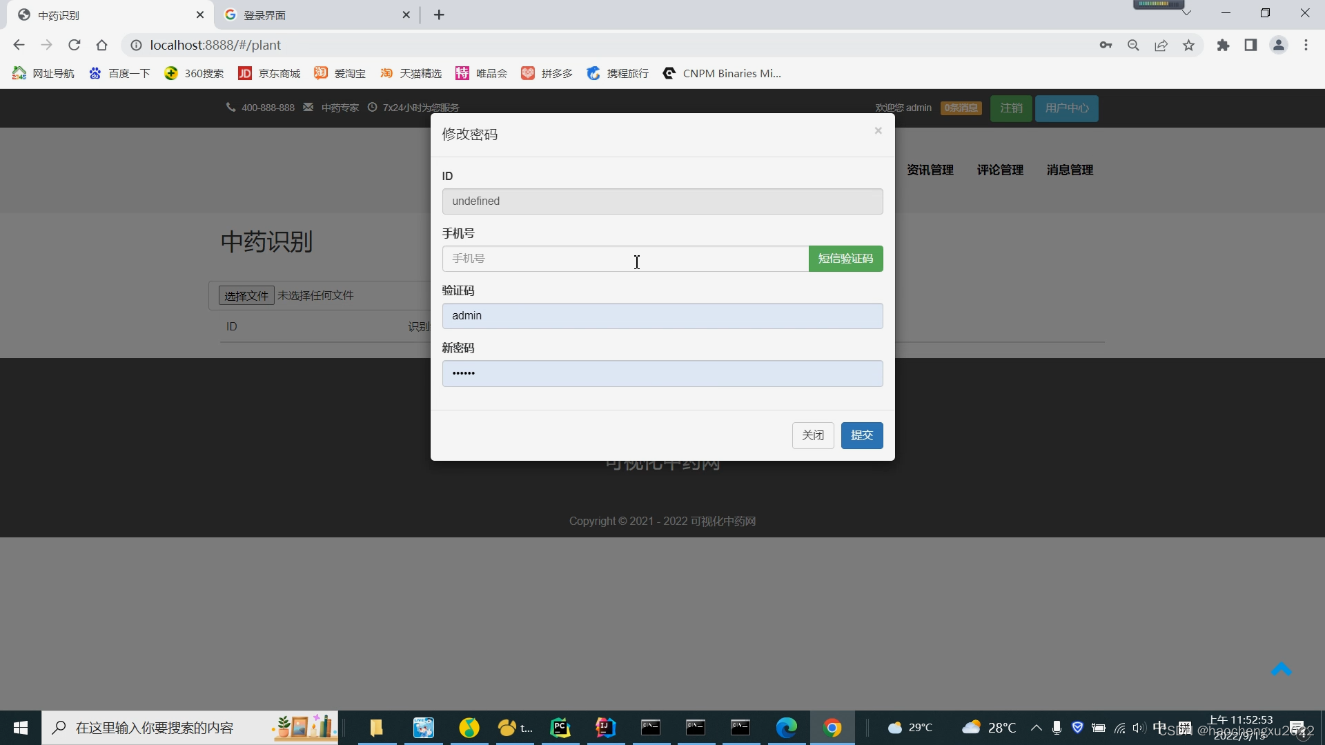Open the extensions puzzle icon
This screenshot has width=1325, height=745.
pyautogui.click(x=1223, y=45)
